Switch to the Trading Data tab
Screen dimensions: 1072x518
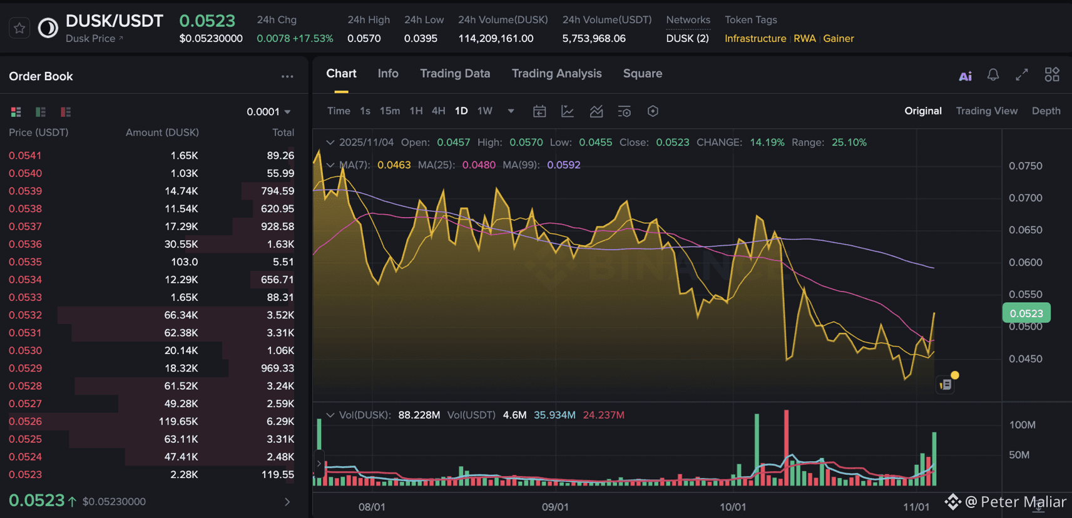pyautogui.click(x=454, y=74)
